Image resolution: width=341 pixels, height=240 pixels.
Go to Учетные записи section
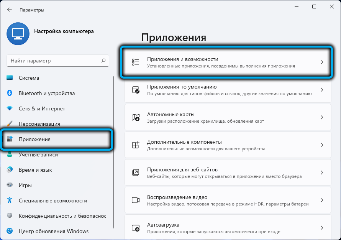(x=38, y=155)
